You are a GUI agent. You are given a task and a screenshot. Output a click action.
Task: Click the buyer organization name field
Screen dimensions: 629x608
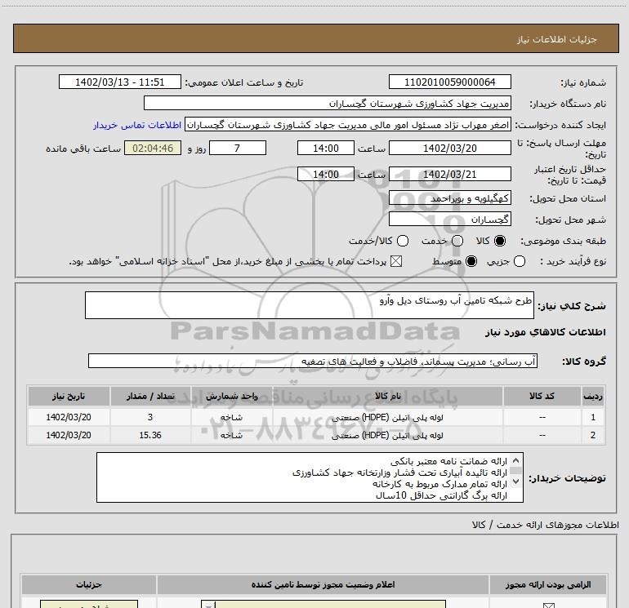click(328, 104)
